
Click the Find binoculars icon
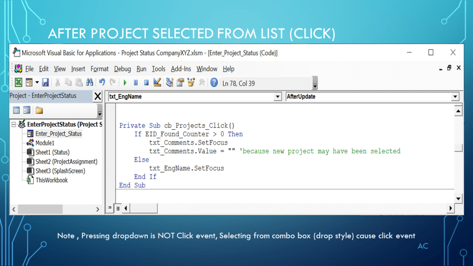coord(90,83)
